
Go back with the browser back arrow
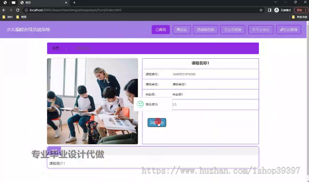(4, 10)
